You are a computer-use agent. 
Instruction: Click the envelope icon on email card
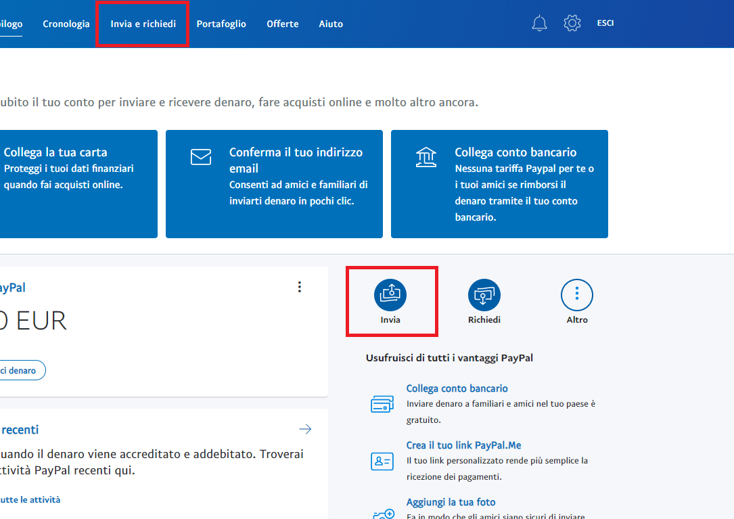201,157
